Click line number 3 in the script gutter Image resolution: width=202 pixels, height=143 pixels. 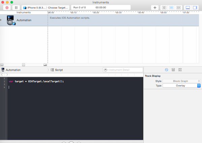4,84
